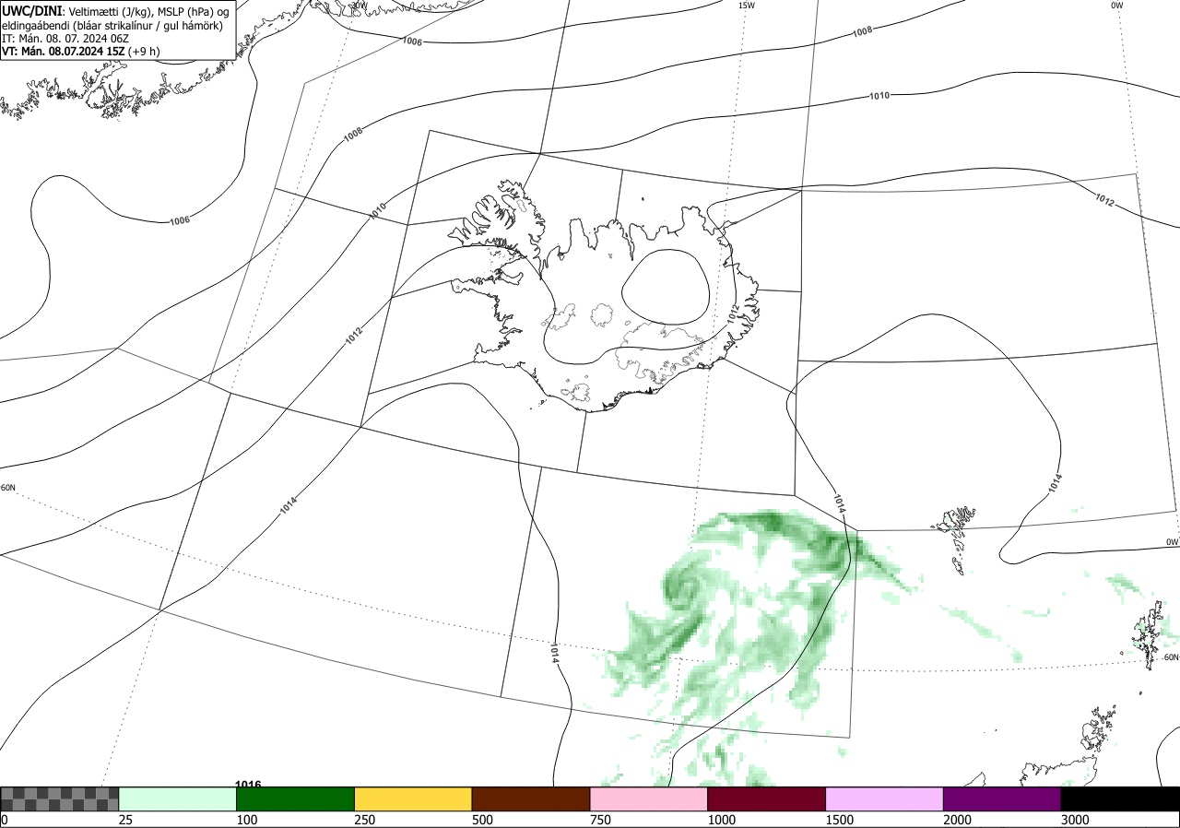1180x828 pixels.
Task: Choose the yellow 250–500 legend swatch
Action: click(413, 798)
